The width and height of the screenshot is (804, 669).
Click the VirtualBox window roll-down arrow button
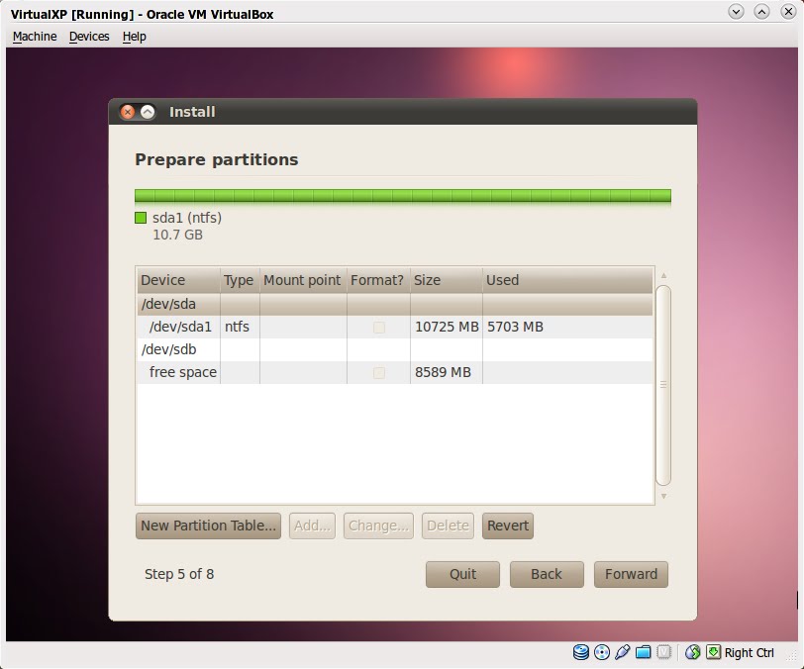[736, 12]
